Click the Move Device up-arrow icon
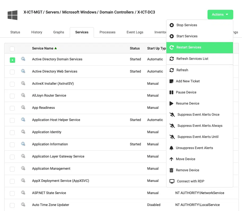242x211 pixels. click(171, 159)
